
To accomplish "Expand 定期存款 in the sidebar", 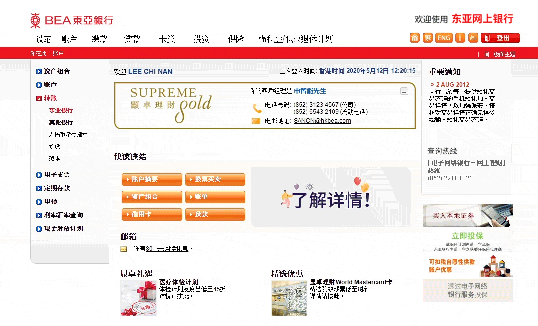I will point(53,188).
